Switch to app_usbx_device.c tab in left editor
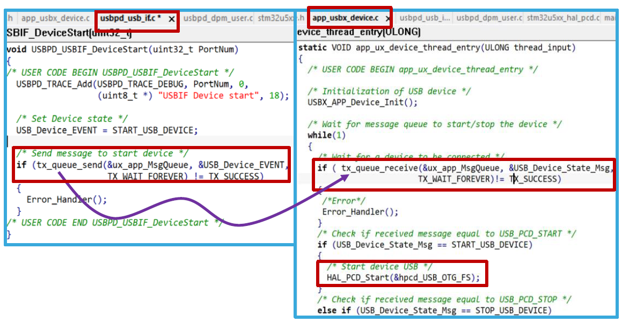Screen dimensions: 622x322 [x=55, y=18]
